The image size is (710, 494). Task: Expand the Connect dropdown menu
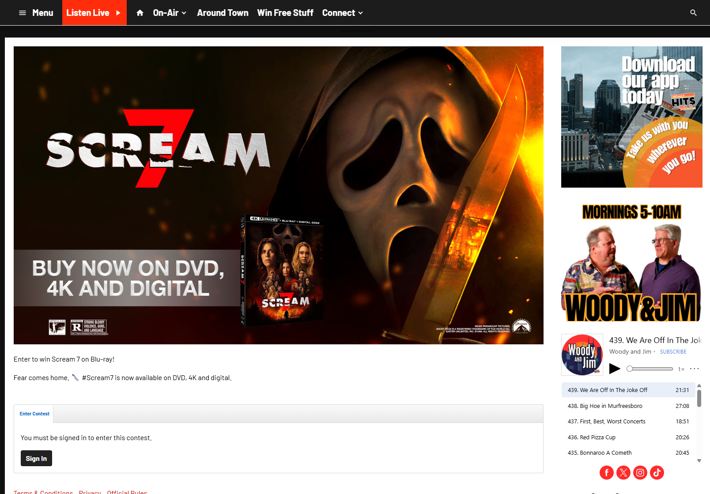[343, 13]
